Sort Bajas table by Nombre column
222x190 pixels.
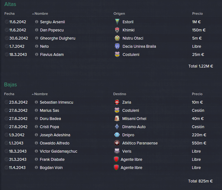pos(41,94)
